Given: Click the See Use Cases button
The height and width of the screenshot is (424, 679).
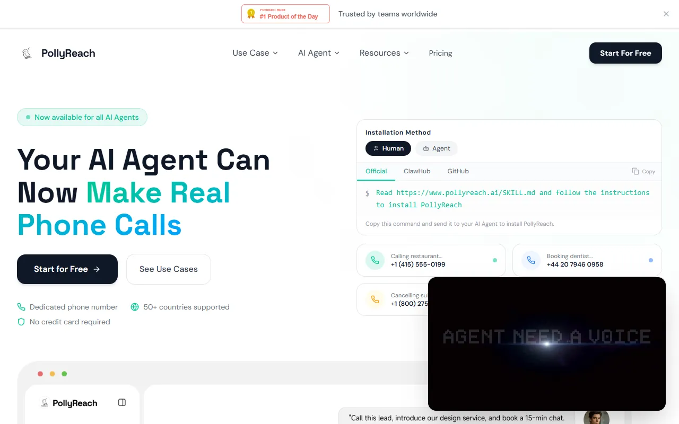Looking at the screenshot, I should [x=169, y=269].
